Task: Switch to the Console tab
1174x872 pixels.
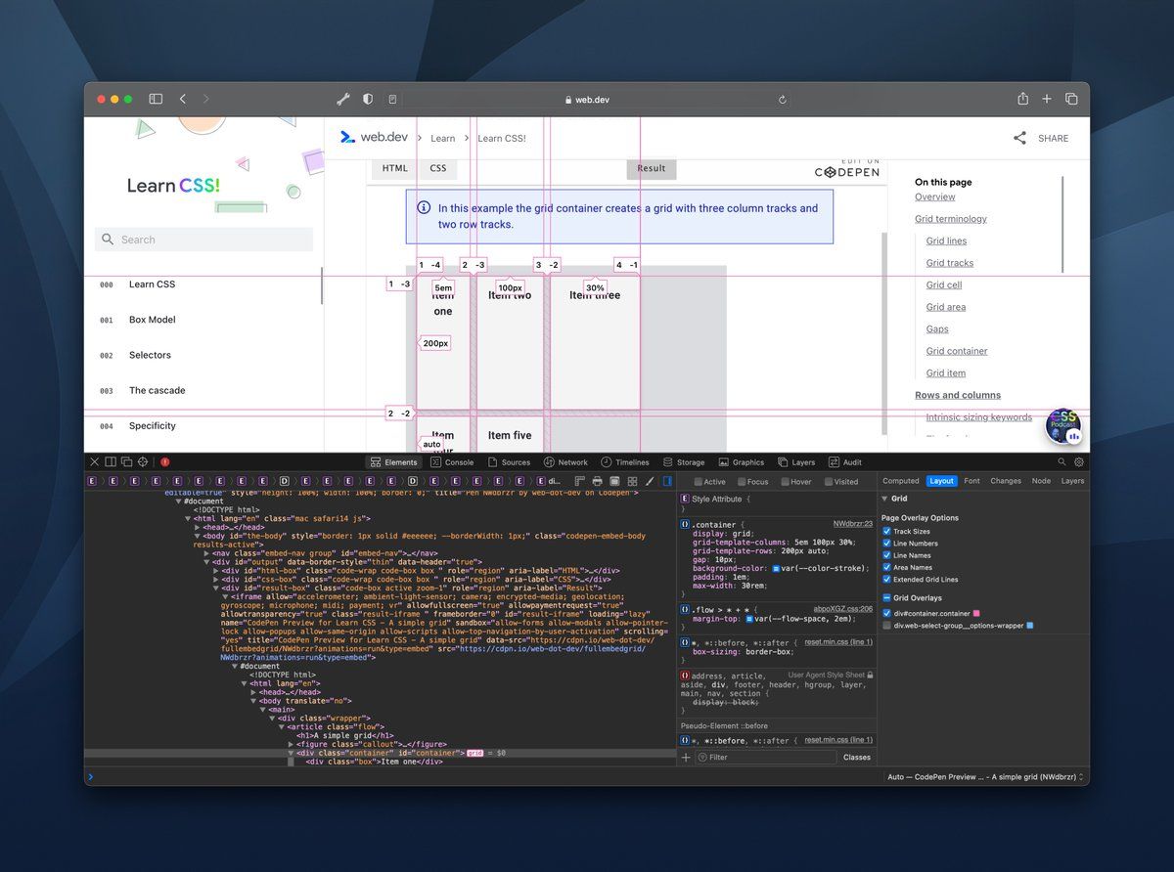Action: pos(451,462)
